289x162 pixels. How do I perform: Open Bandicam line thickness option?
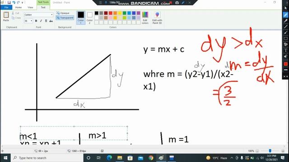click(x=286, y=70)
